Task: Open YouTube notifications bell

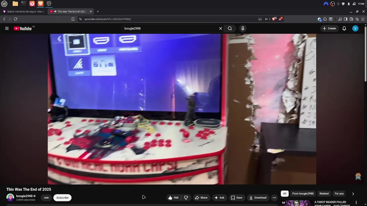Action: (344, 28)
